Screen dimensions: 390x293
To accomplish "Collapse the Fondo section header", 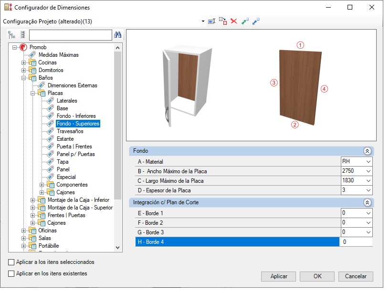I will [367, 151].
